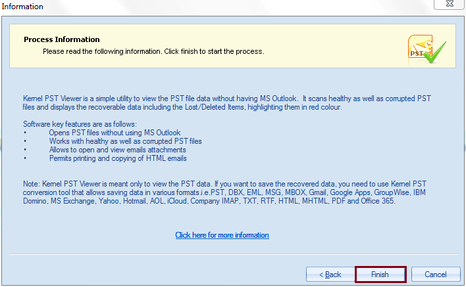Close the Information window with the X

click(x=450, y=5)
